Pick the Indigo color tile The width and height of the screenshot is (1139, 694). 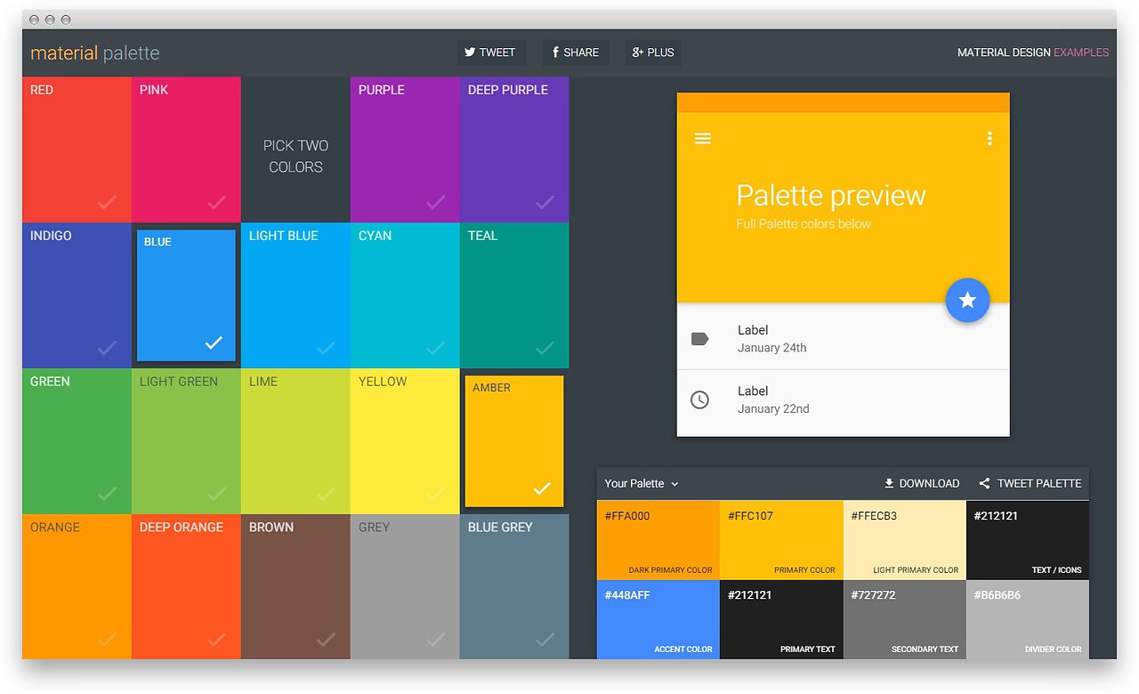pyautogui.click(x=77, y=295)
